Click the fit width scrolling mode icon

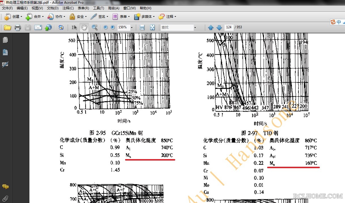(142, 27)
